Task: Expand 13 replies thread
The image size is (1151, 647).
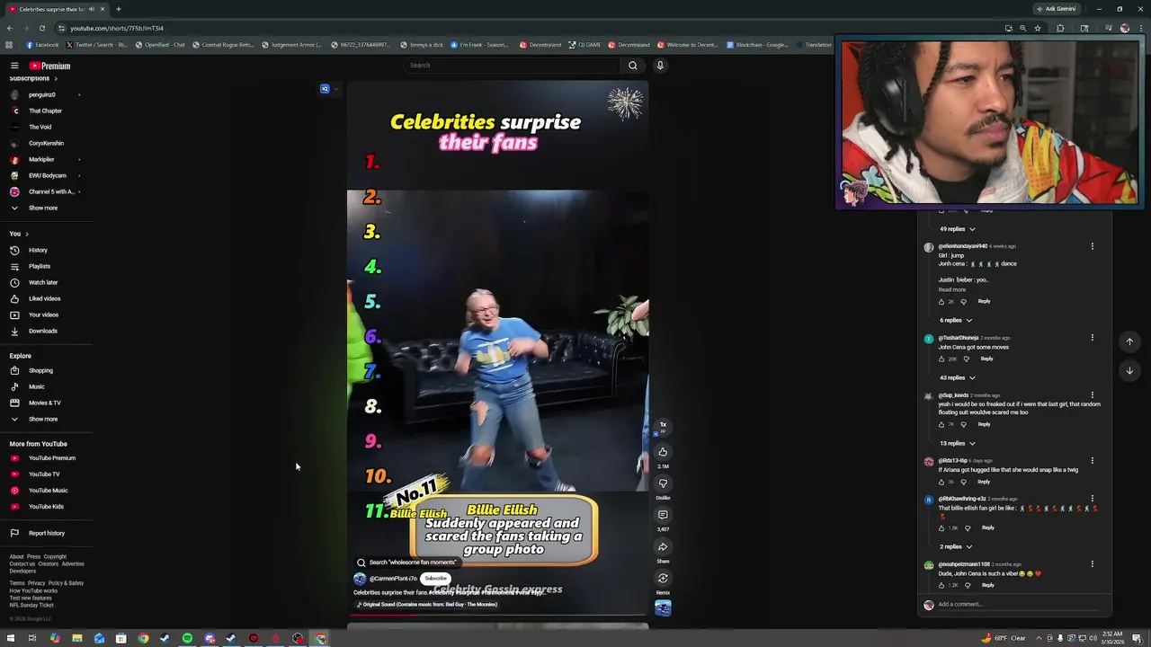Action: (958, 443)
